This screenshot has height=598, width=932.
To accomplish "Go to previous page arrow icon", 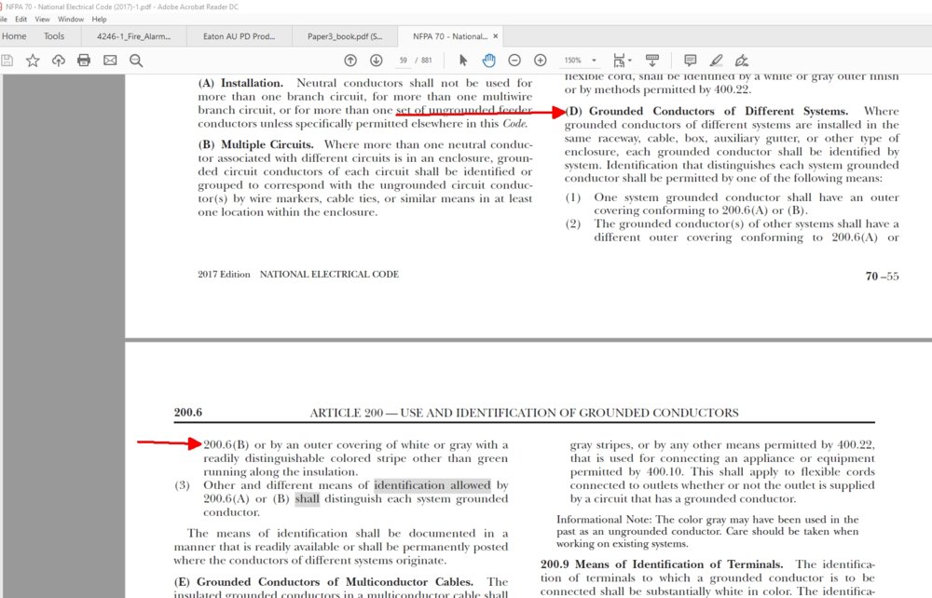I will (350, 60).
